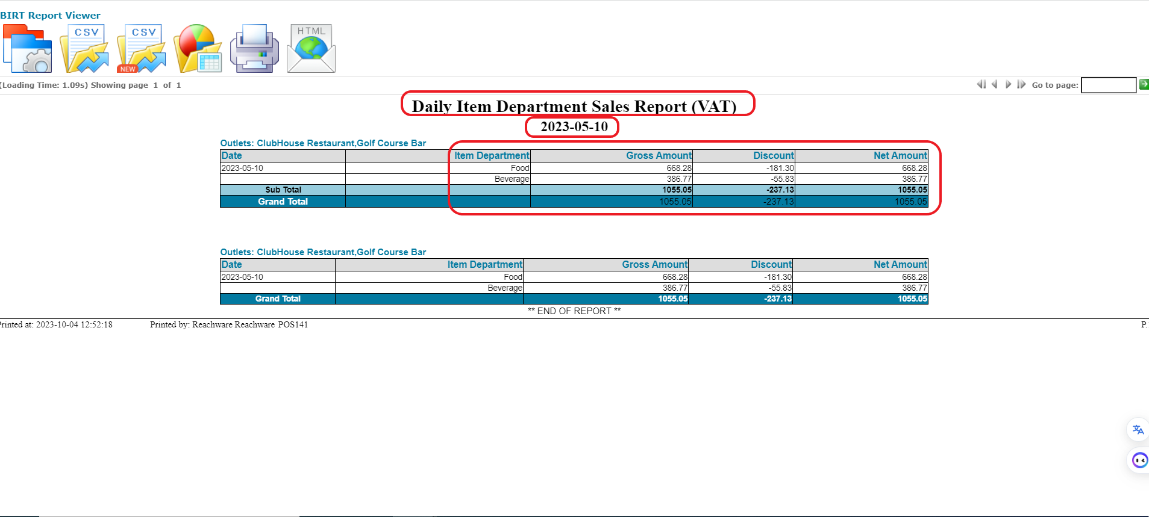Go to the previous page arrow

coord(995,84)
